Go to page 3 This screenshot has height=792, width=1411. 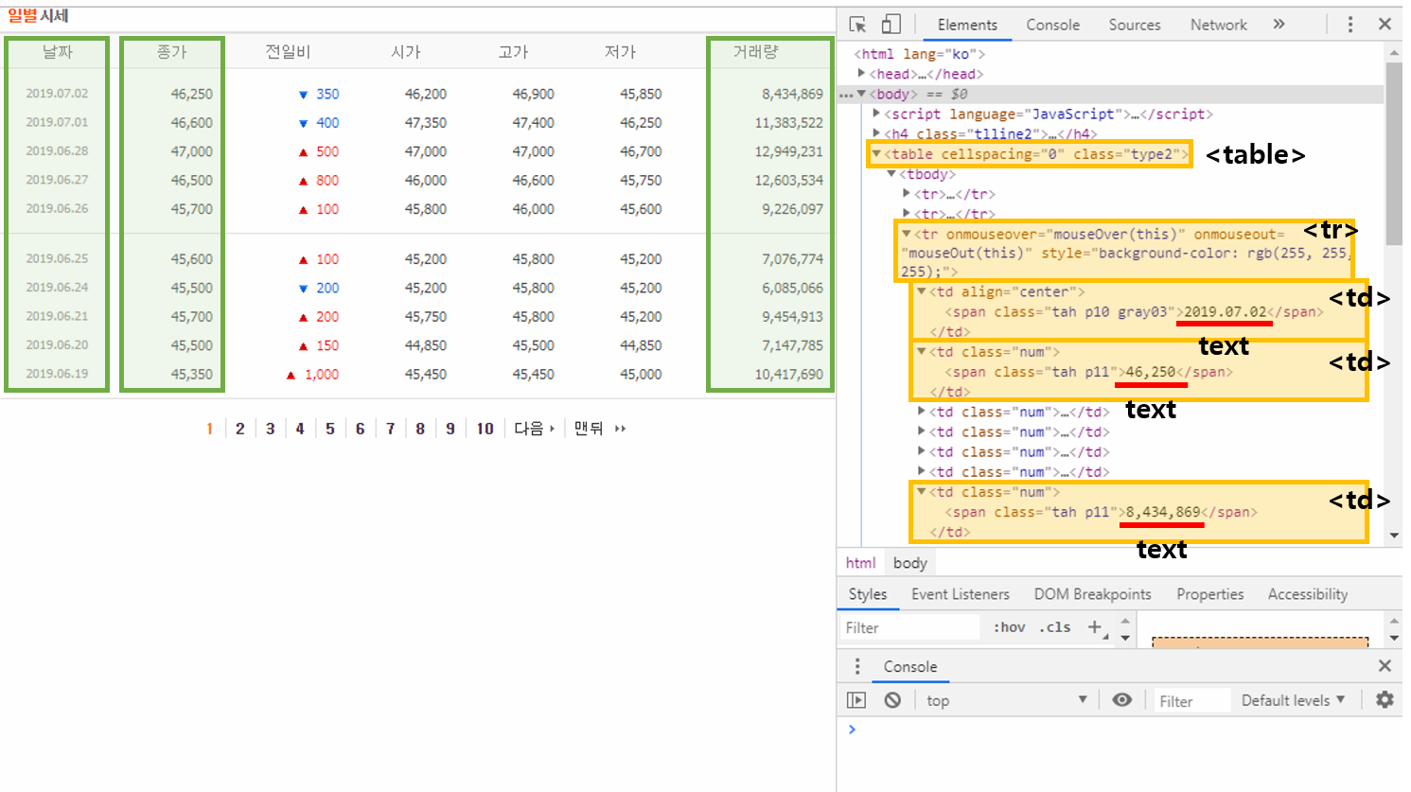(x=271, y=429)
